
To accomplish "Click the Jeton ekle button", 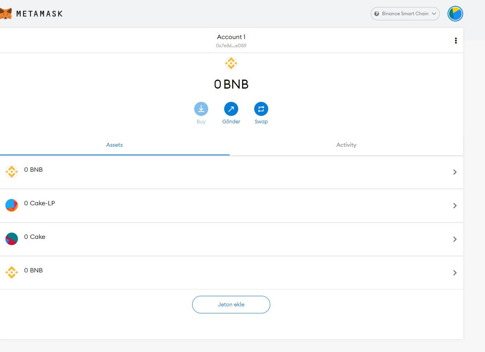I will pos(231,304).
